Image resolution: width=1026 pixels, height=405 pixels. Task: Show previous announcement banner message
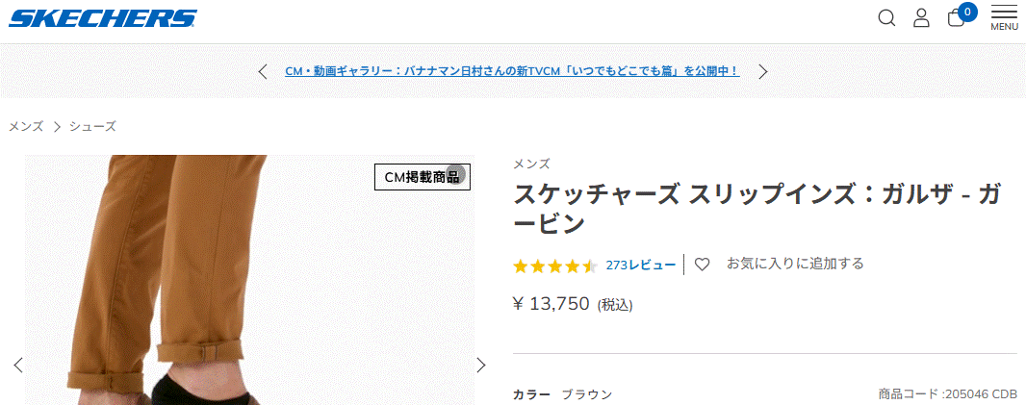pyautogui.click(x=263, y=71)
